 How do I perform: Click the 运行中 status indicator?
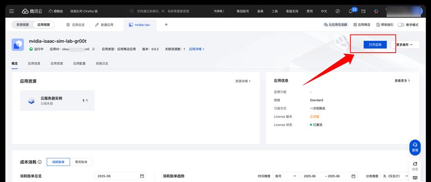point(36,49)
